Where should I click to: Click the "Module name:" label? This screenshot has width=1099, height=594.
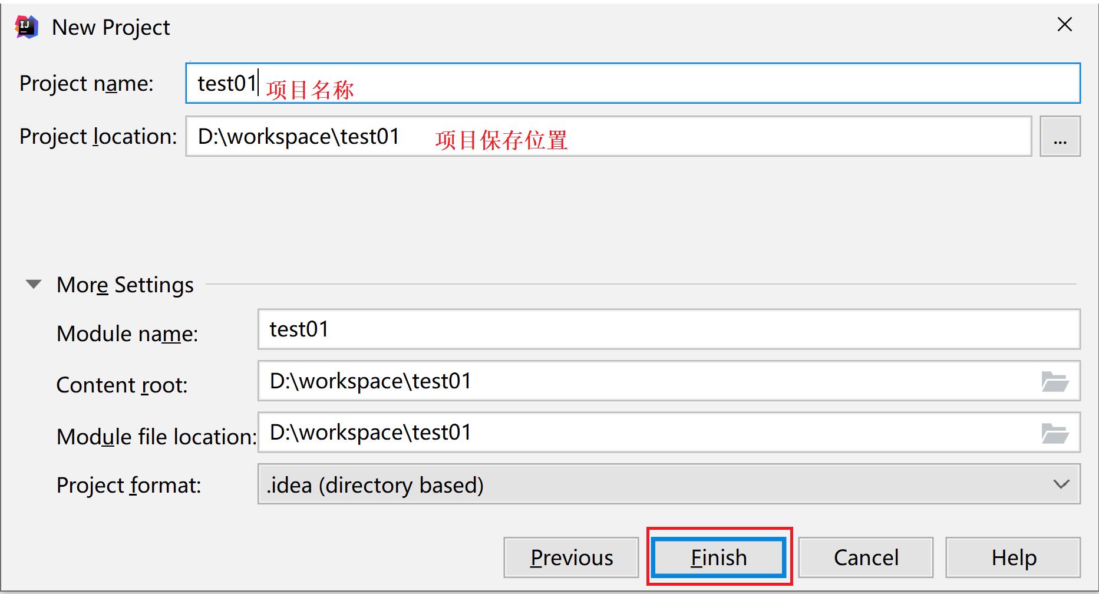click(x=127, y=334)
